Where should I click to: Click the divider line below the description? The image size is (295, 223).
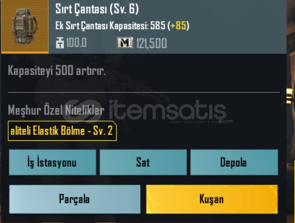pos(144,92)
